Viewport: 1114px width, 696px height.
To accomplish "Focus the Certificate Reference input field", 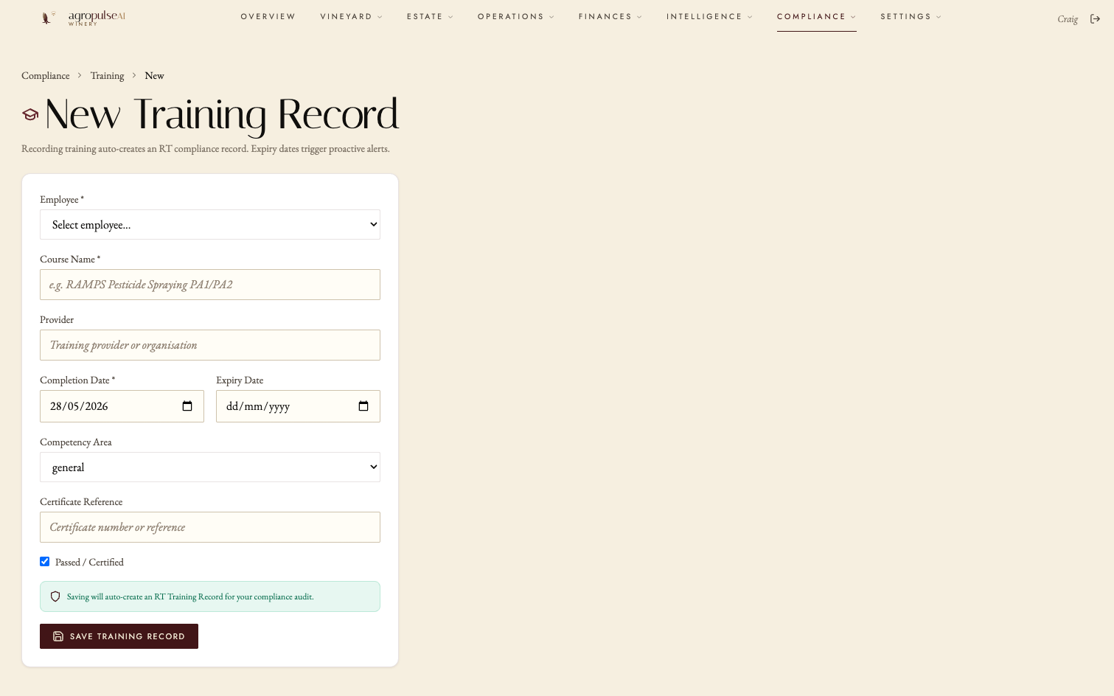I will click(x=210, y=527).
